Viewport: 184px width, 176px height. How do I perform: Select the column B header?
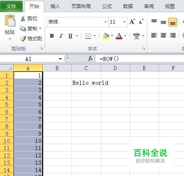[57, 68]
